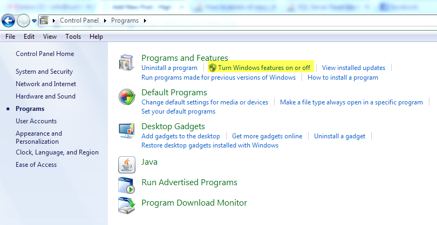This screenshot has width=437, height=225.
Task: Click Change default settings for media or devices
Action: (x=205, y=102)
